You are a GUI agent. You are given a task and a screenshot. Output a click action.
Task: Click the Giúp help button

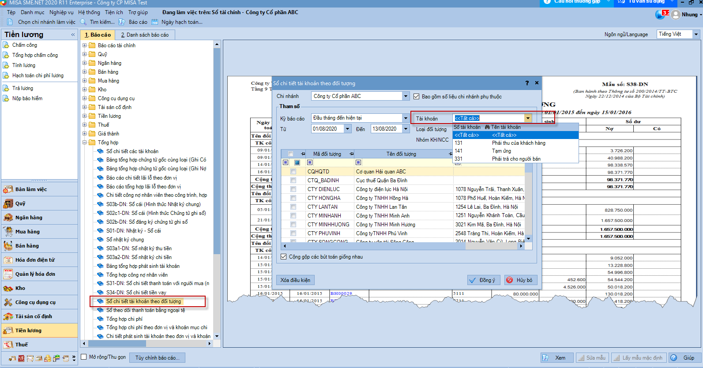click(x=685, y=358)
